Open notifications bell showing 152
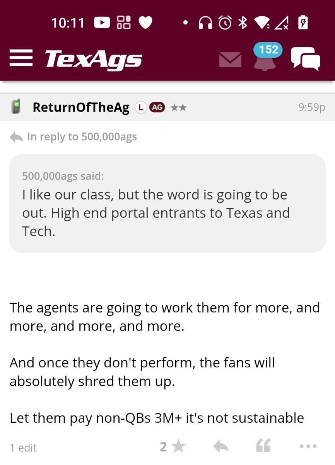The height and width of the screenshot is (465, 335). [x=266, y=58]
